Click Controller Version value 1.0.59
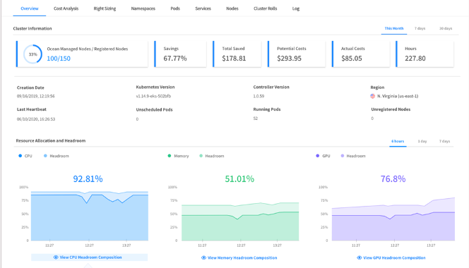The height and width of the screenshot is (268, 469). point(259,96)
